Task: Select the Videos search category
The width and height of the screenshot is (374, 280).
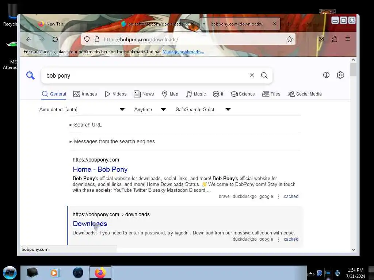Action: (116, 94)
